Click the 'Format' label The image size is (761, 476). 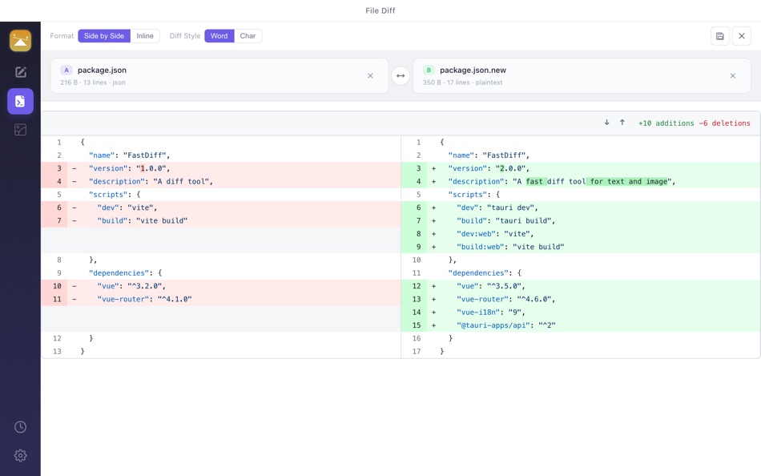(x=62, y=36)
